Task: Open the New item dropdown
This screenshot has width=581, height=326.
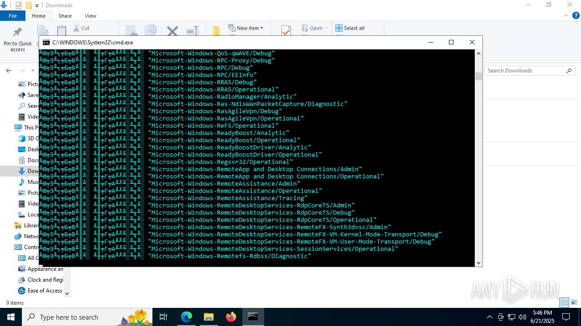Action: tap(246, 28)
